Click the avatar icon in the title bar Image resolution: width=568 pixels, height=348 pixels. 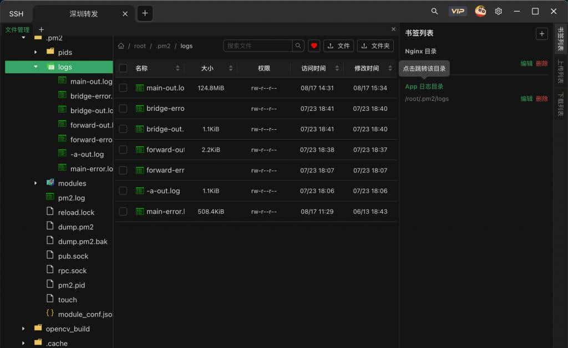tap(480, 11)
